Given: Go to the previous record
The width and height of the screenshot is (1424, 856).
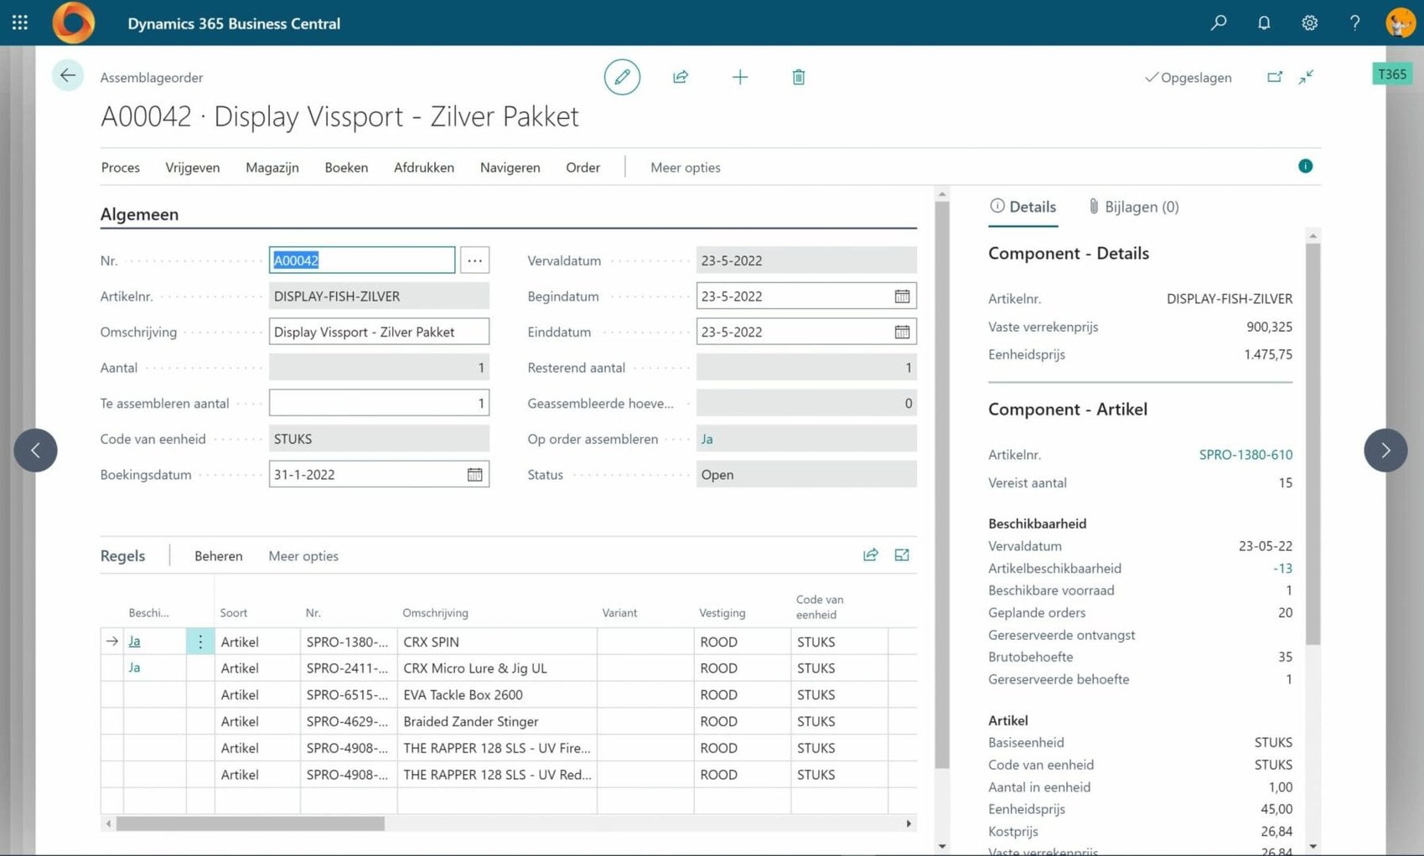Looking at the screenshot, I should [35, 451].
